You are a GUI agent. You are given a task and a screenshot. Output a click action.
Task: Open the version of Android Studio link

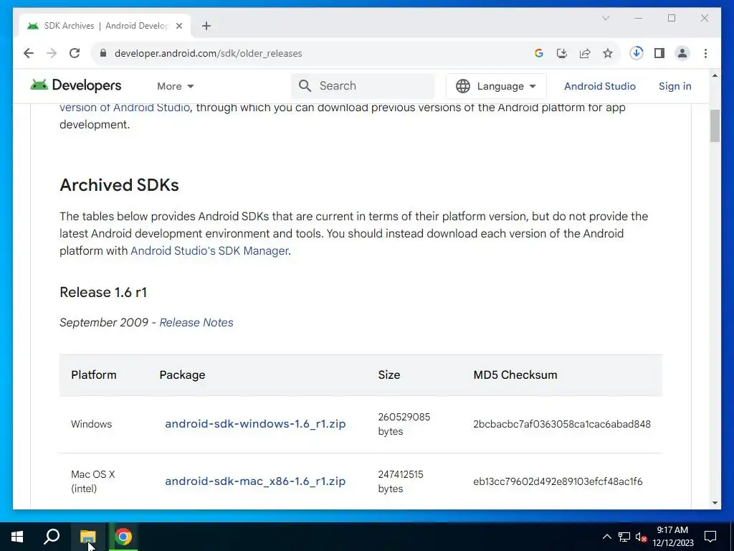click(x=125, y=108)
